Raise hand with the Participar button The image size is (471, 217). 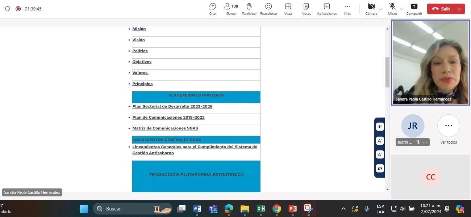249,9
